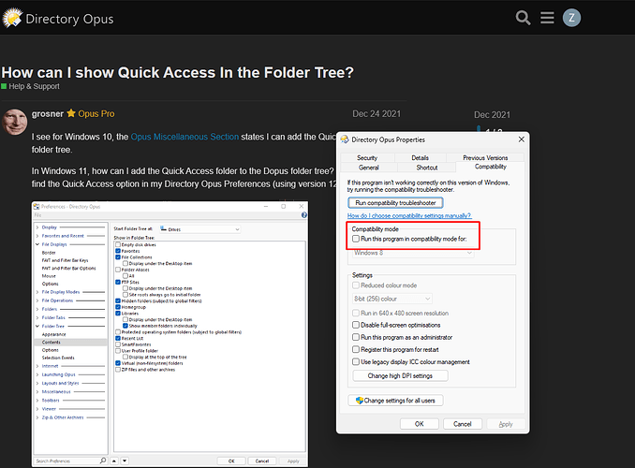Click the down arrow button in Preferences
635x468 pixels.
pyautogui.click(x=125, y=461)
